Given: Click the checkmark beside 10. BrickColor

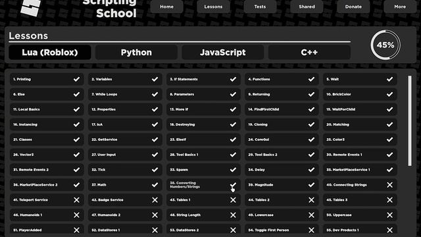Looking at the screenshot, I should pyautogui.click(x=389, y=94).
